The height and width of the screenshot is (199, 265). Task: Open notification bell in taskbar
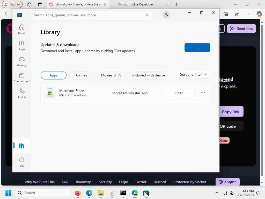point(258,193)
